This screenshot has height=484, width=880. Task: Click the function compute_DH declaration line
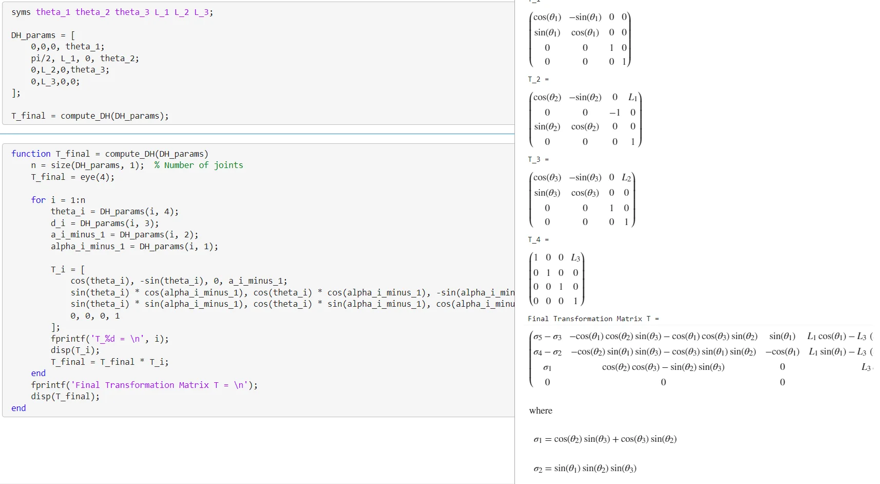click(110, 154)
